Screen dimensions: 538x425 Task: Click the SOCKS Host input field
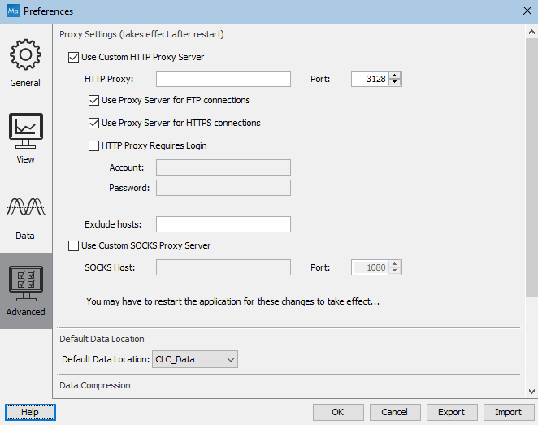pyautogui.click(x=223, y=267)
